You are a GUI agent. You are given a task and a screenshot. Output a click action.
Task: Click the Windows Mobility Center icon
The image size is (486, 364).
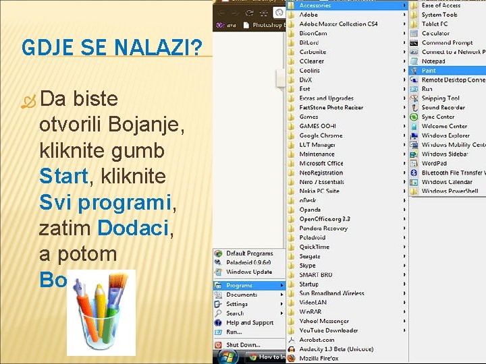(414, 145)
